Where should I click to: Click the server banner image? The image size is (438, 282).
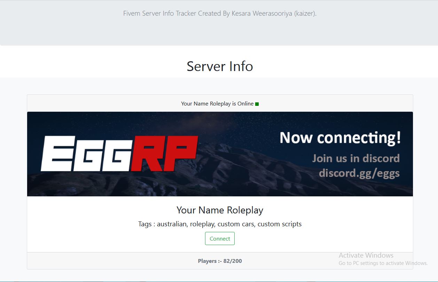[220, 154]
